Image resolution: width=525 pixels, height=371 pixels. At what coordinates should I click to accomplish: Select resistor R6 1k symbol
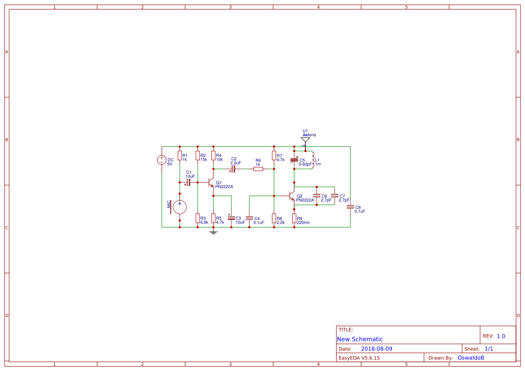coord(258,169)
